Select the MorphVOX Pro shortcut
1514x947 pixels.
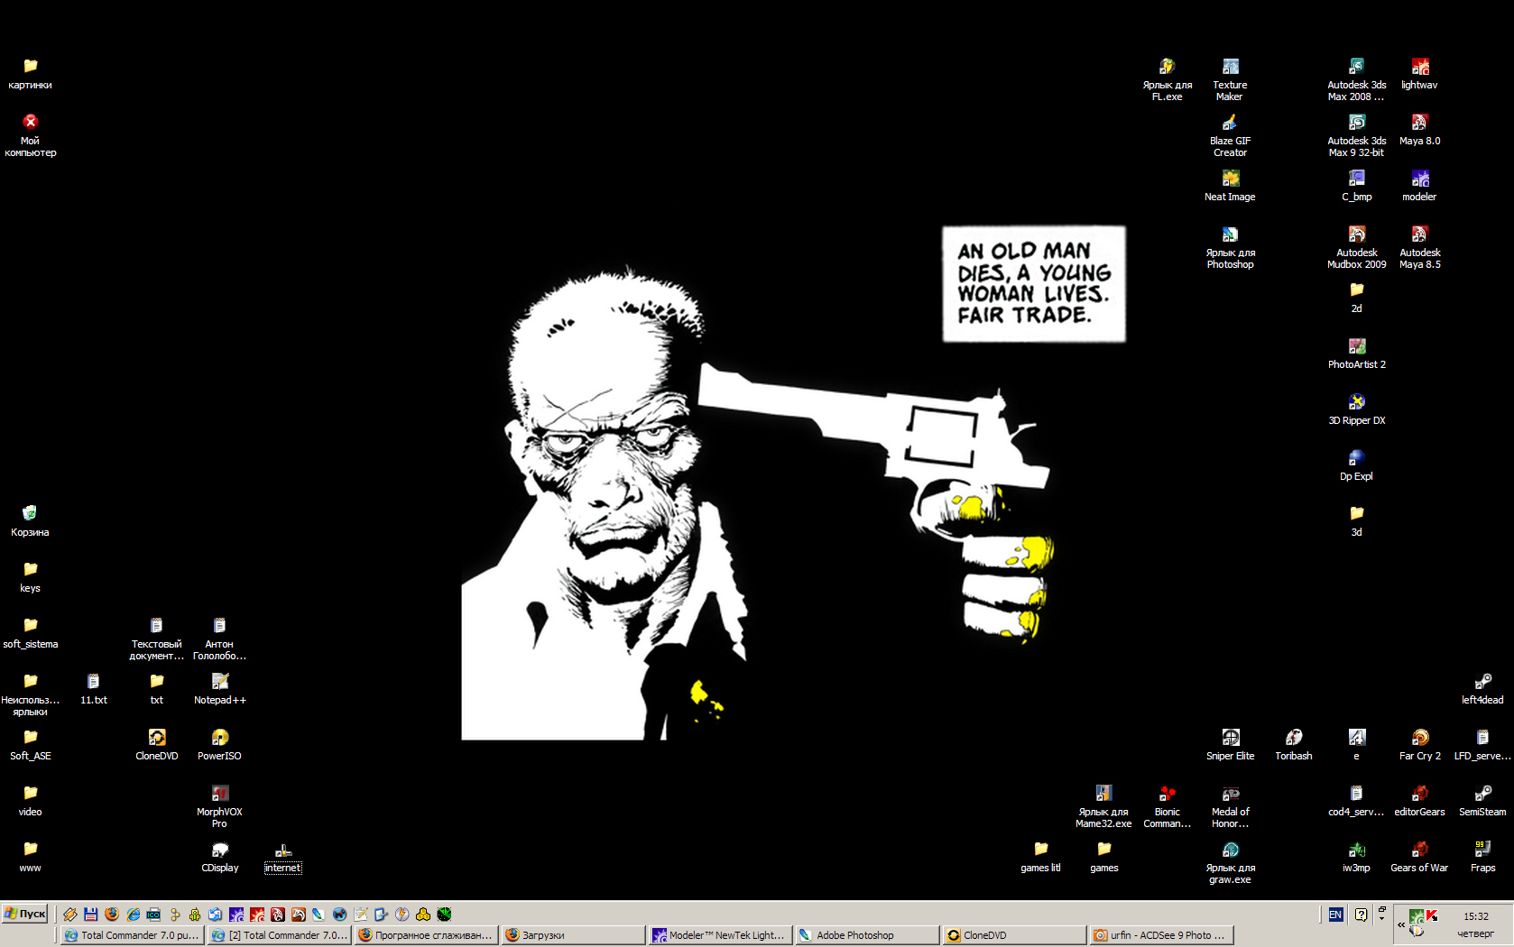(219, 806)
